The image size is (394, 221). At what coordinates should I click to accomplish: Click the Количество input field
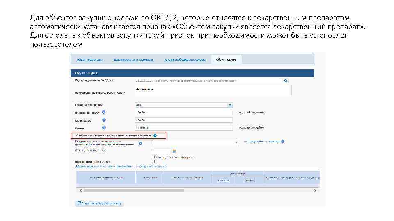pyautogui.click(x=183, y=120)
